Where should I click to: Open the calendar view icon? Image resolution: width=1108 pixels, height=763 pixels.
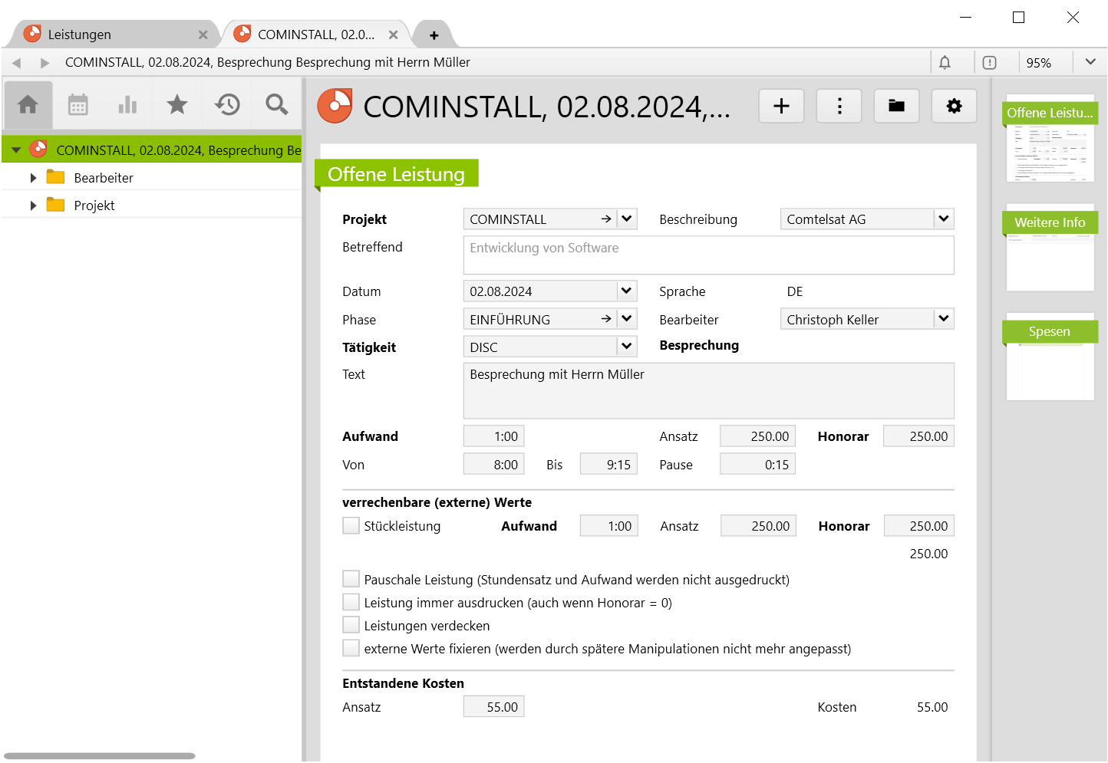(78, 104)
